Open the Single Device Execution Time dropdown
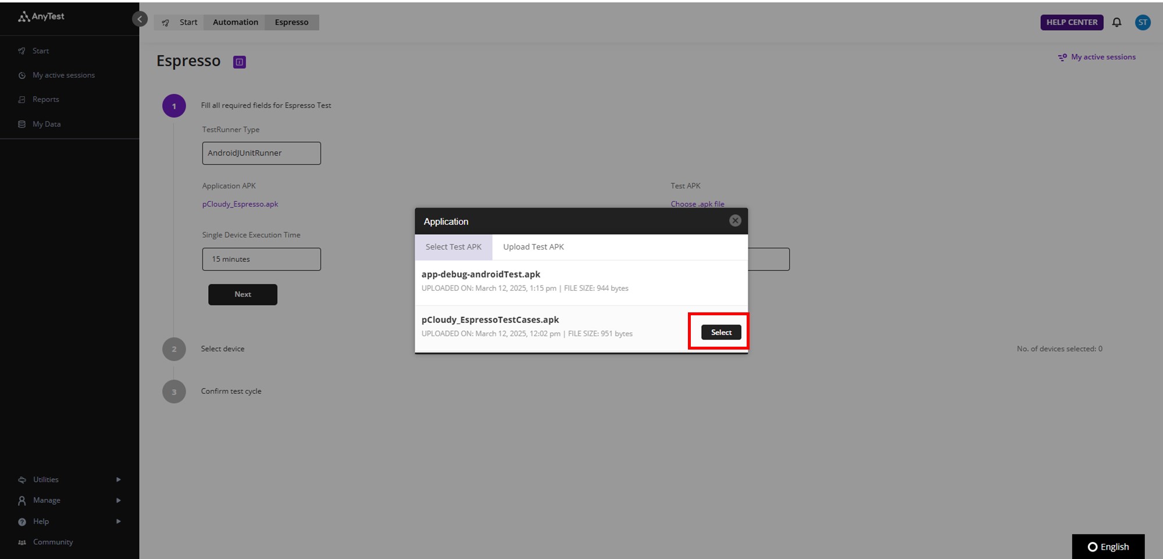This screenshot has height=559, width=1163. [262, 259]
